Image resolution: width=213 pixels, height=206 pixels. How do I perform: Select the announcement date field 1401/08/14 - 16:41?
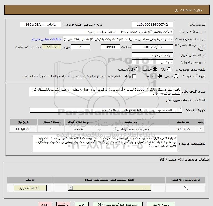point(41,24)
